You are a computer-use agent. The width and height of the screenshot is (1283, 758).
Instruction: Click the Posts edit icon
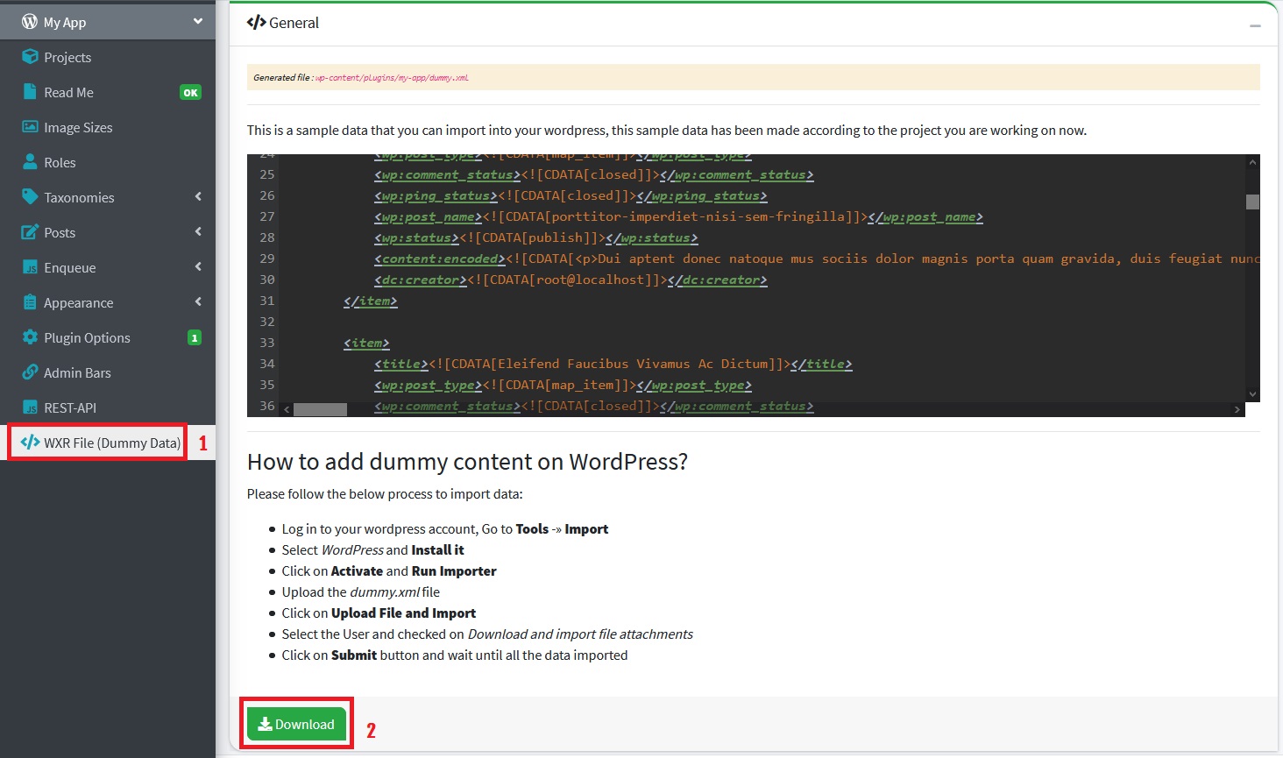30,232
